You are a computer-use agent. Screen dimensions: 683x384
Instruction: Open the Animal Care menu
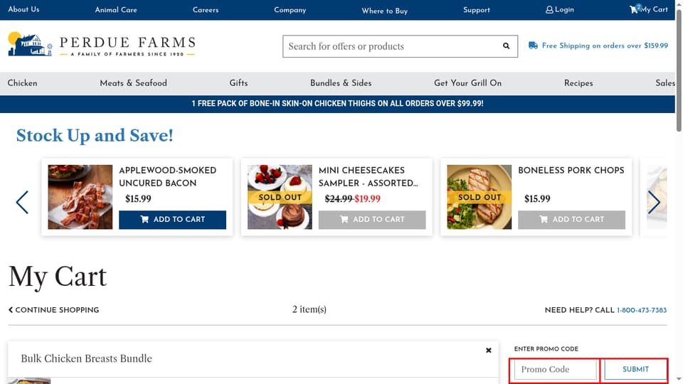(x=116, y=9)
